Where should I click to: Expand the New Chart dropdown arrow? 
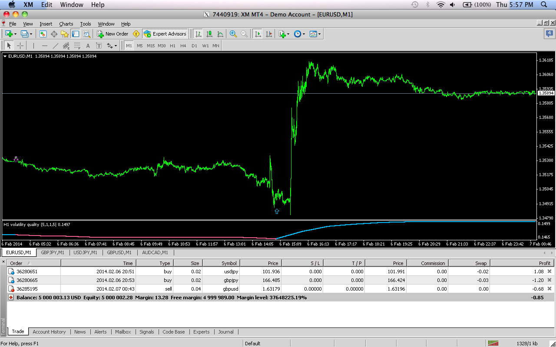pos(15,34)
